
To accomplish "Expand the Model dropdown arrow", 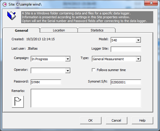I will point(138,40).
